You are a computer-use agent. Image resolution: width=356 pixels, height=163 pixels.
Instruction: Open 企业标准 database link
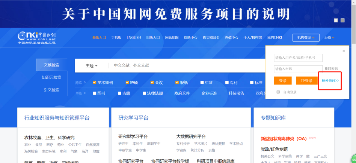click(x=209, y=93)
